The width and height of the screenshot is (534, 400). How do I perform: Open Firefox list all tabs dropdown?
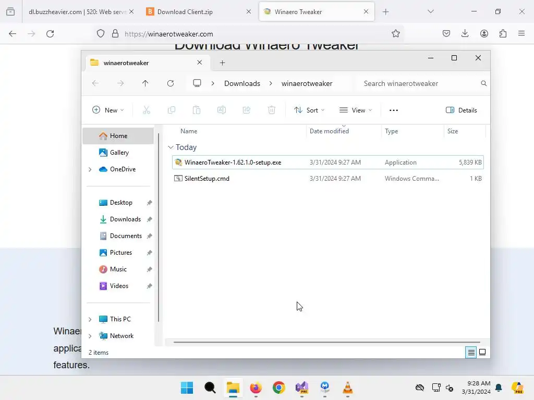click(430, 12)
